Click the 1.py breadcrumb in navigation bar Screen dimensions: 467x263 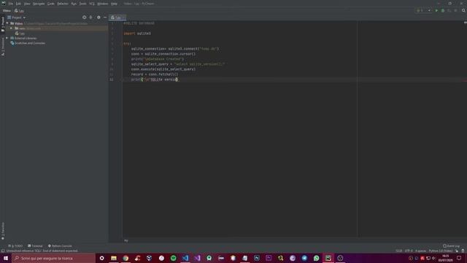20,11
